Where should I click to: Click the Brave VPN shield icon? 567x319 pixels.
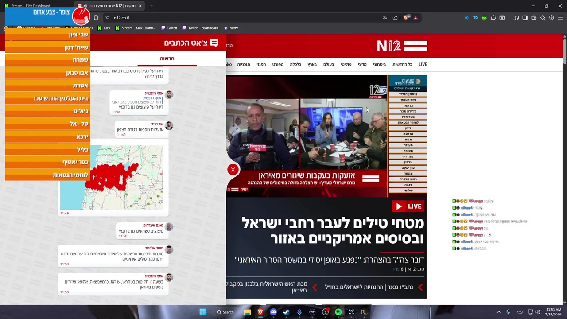coord(551,18)
